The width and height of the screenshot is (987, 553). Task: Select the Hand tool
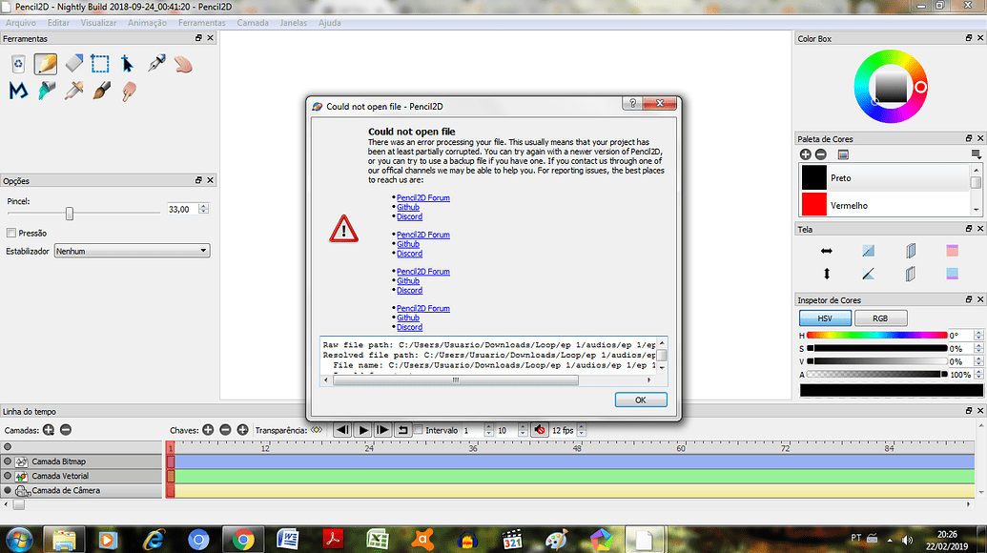(x=183, y=64)
